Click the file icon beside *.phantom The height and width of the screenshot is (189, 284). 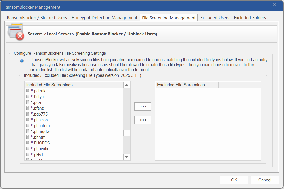(x=28, y=125)
